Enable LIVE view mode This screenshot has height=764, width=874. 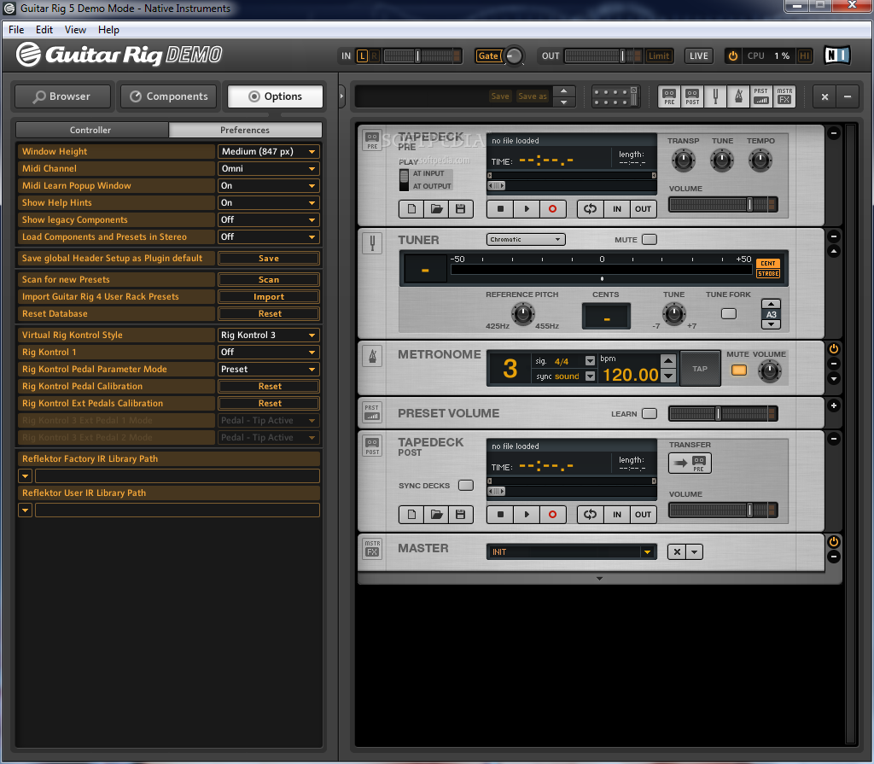point(698,55)
